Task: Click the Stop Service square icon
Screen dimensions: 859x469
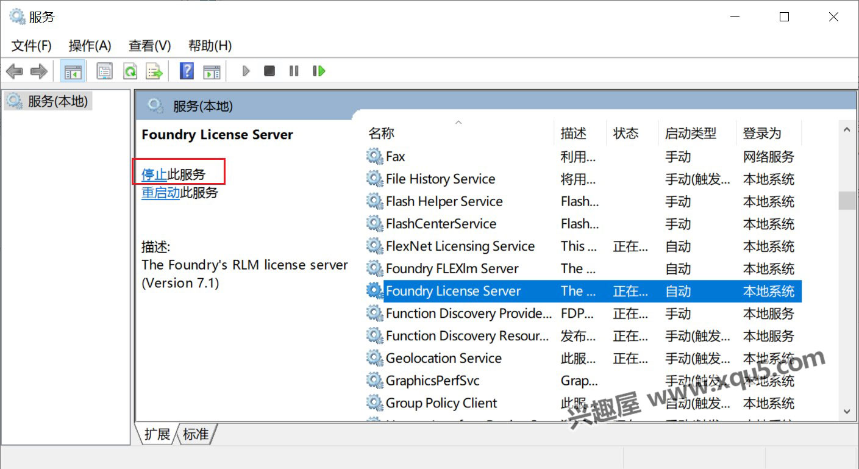Action: (x=269, y=71)
